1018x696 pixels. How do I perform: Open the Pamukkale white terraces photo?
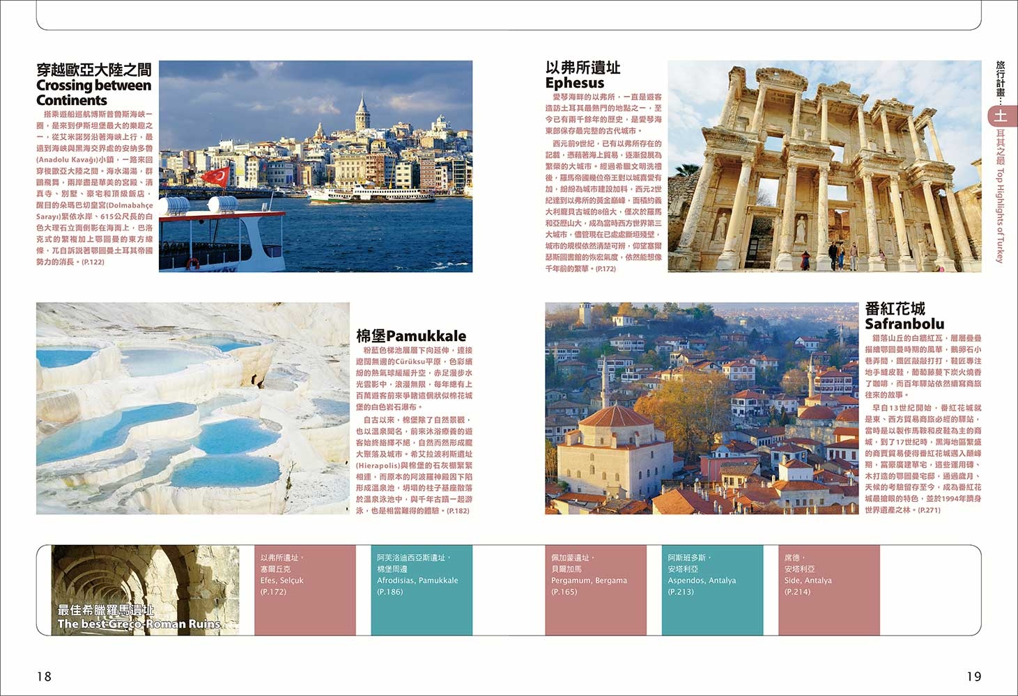tap(192, 408)
